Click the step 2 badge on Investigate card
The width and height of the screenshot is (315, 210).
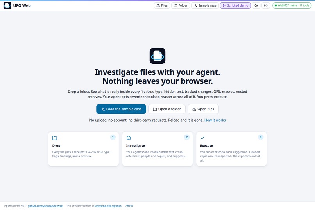(187, 137)
